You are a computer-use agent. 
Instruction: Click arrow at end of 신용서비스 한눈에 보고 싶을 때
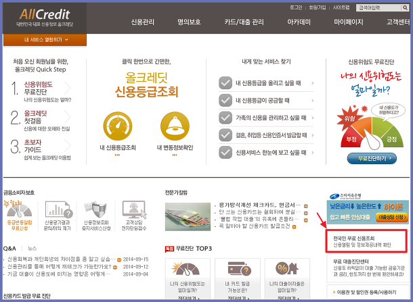coord(312,153)
